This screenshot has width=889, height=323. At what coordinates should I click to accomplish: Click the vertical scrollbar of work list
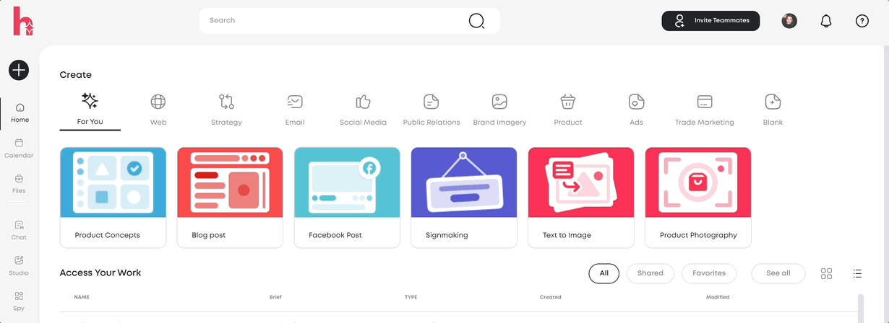860,309
